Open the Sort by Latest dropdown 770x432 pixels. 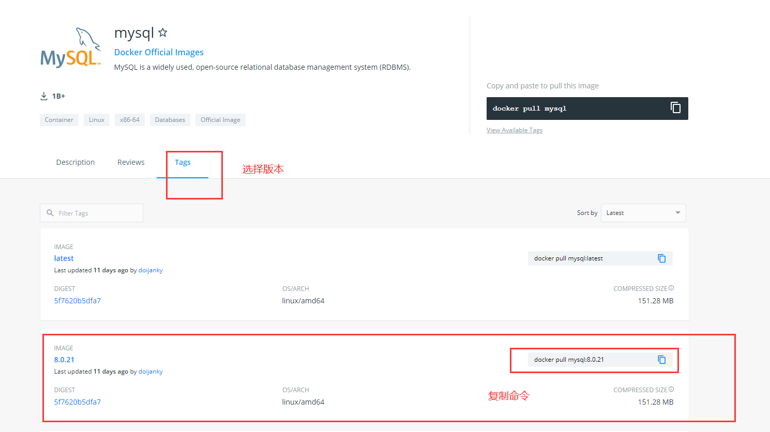(643, 213)
